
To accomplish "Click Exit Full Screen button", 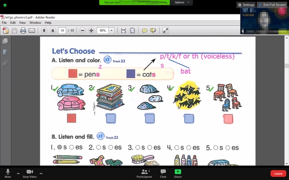I will 272,5.
